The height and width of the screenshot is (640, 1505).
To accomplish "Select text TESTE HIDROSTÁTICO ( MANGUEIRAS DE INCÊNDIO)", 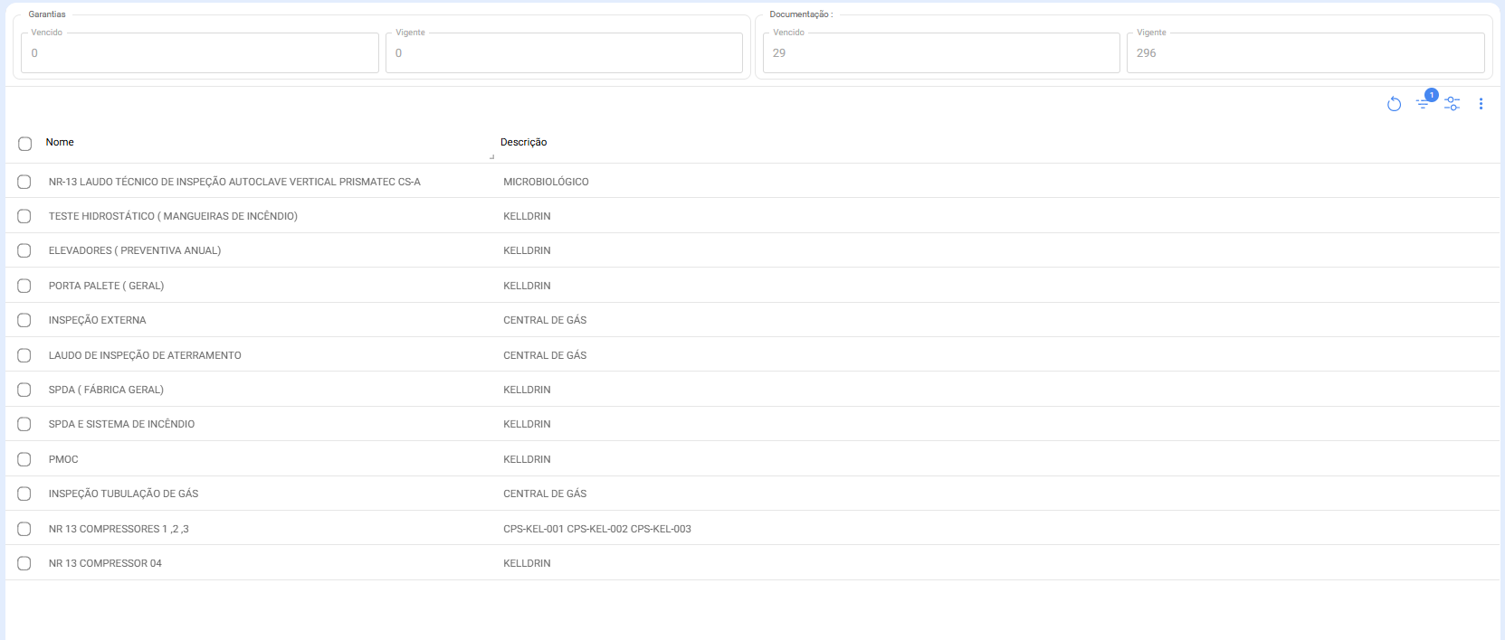I will point(173,216).
